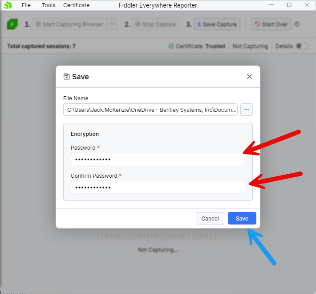Close the Save dialog with X
This screenshot has width=316, height=294.
click(249, 77)
